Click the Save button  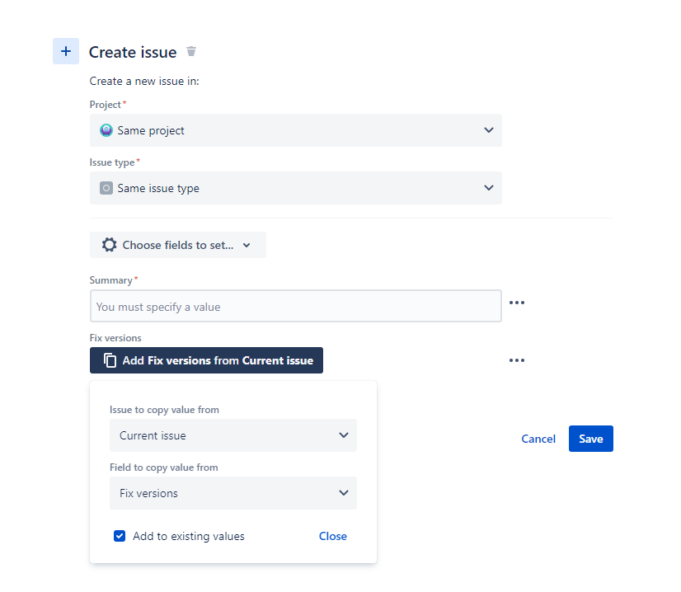(x=590, y=439)
